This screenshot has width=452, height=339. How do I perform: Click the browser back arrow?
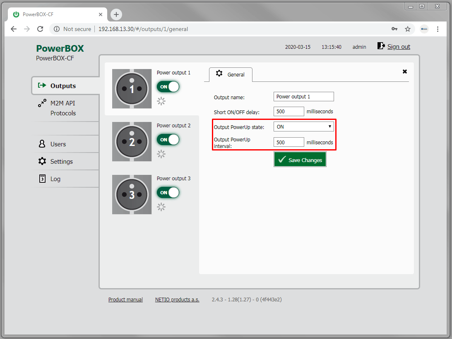click(x=14, y=29)
